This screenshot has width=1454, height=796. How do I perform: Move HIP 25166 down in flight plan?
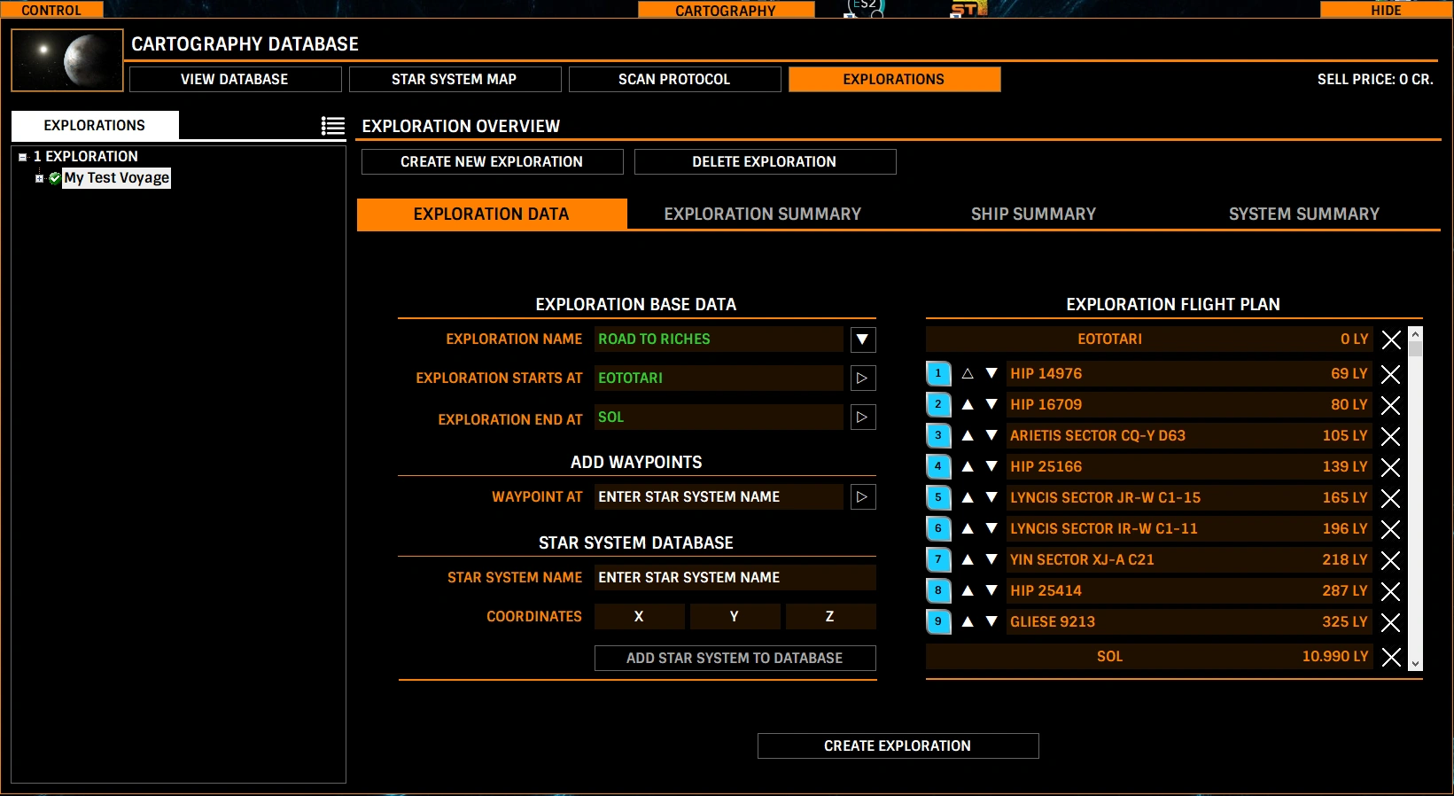[x=991, y=466]
